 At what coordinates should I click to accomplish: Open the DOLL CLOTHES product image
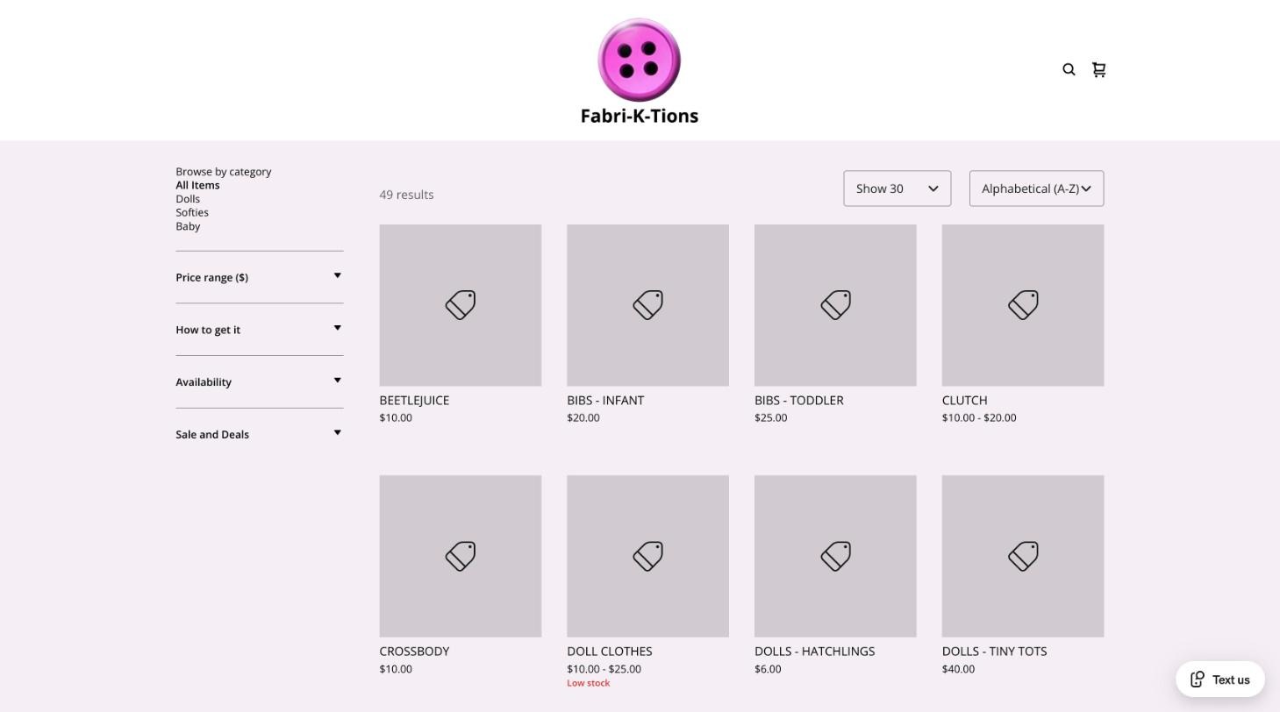[647, 556]
